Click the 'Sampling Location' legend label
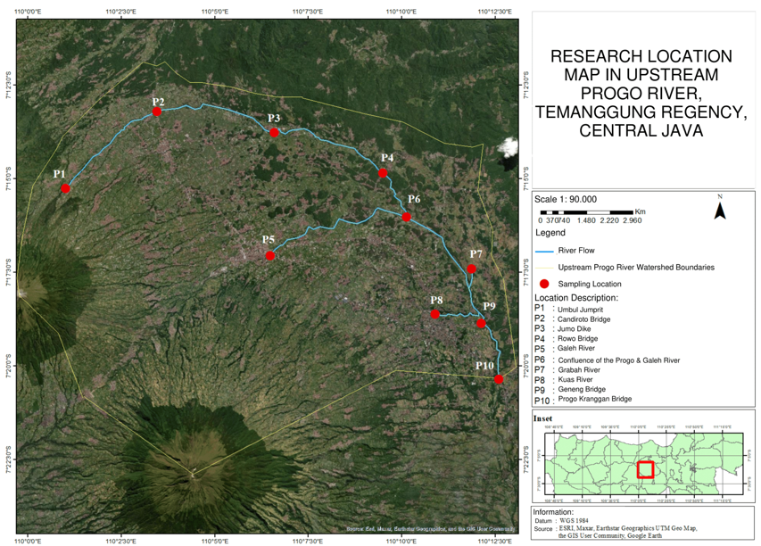Viewport: 761px width, 546px height. point(589,284)
